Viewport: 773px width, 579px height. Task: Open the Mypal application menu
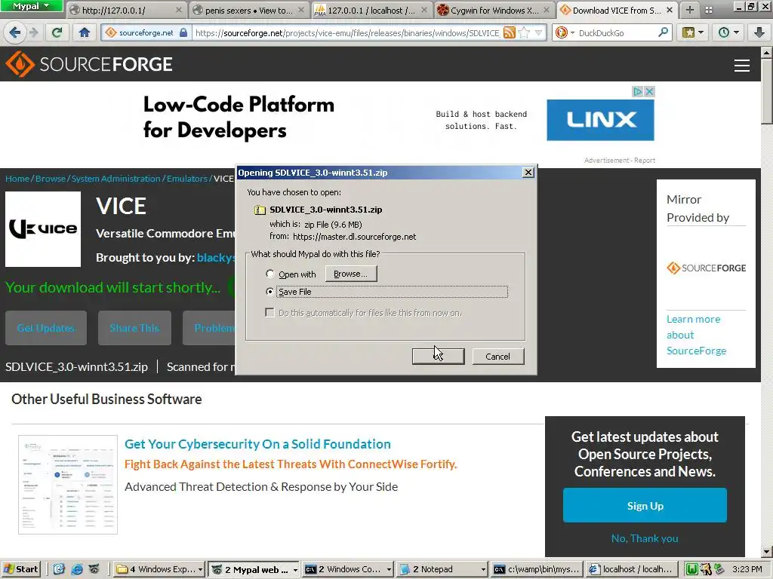click(31, 6)
